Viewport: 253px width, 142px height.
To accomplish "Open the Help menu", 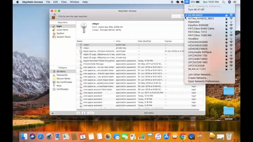I will [x=85, y=2].
